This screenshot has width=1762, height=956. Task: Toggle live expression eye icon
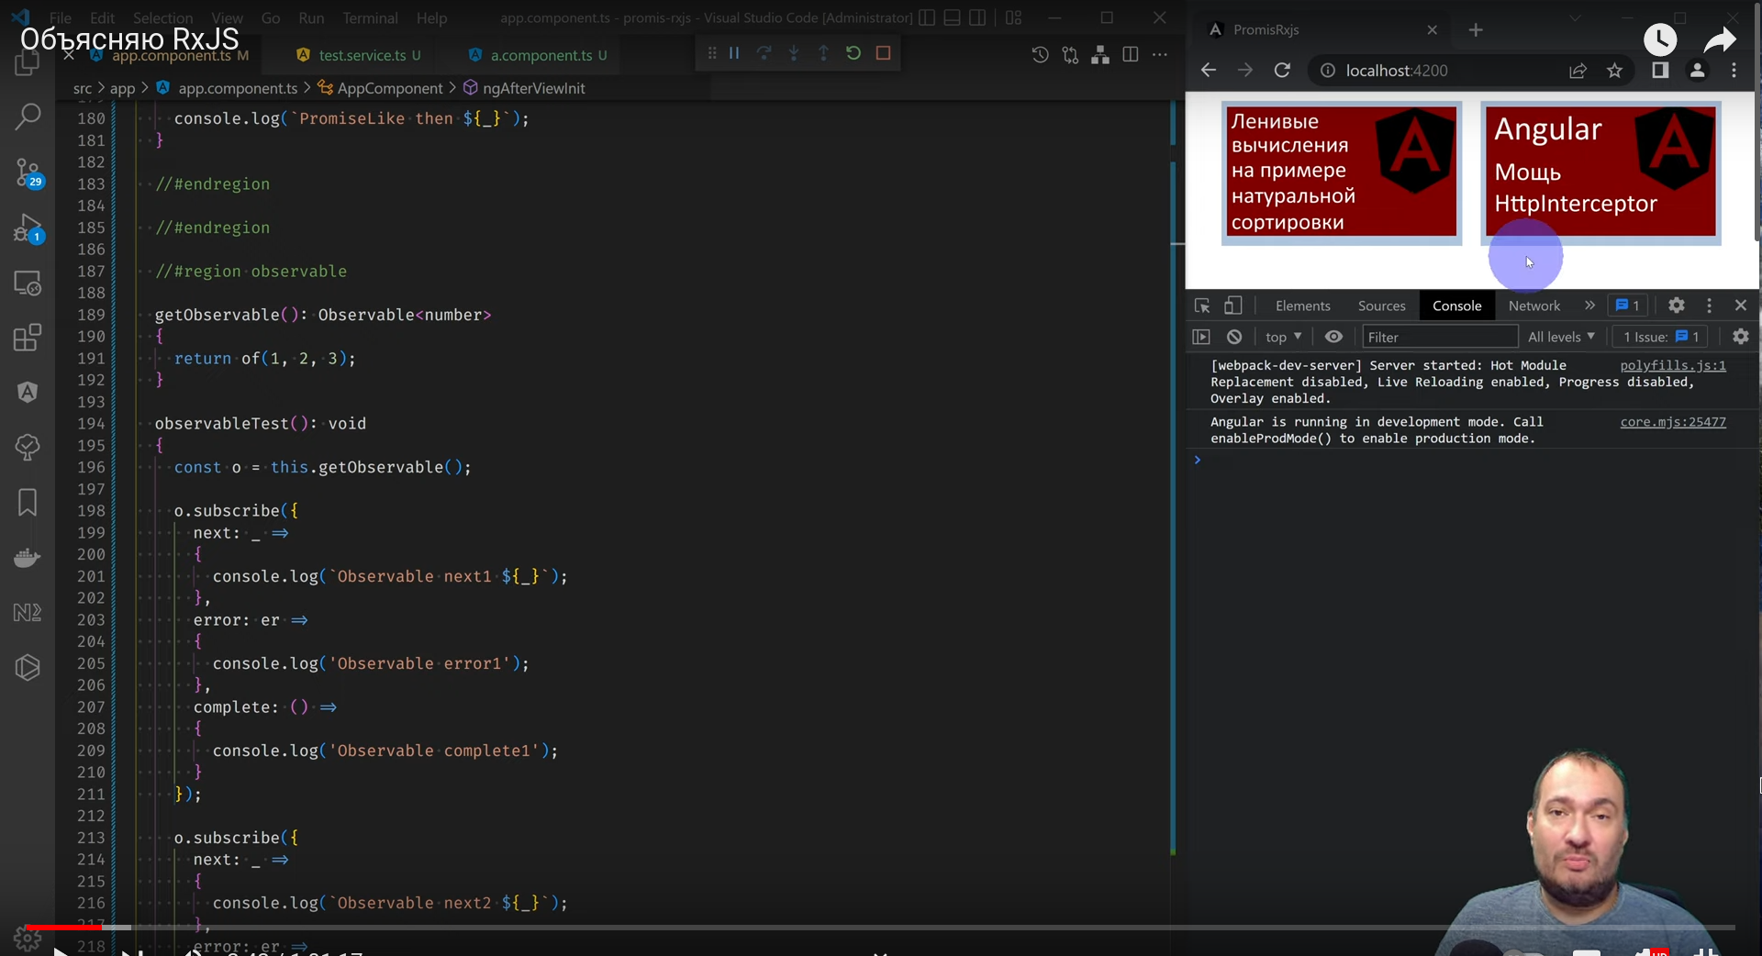pyautogui.click(x=1333, y=337)
